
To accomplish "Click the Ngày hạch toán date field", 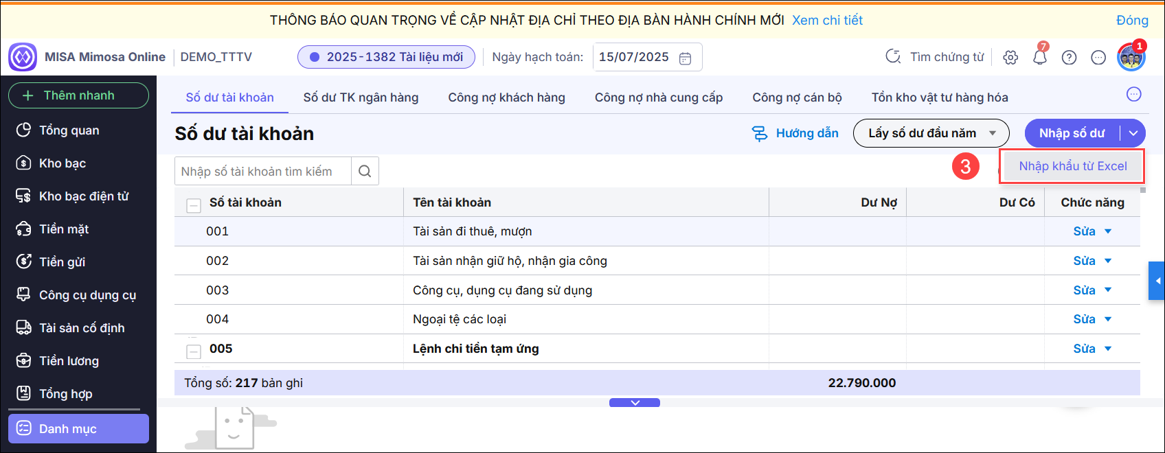I will pyautogui.click(x=647, y=57).
